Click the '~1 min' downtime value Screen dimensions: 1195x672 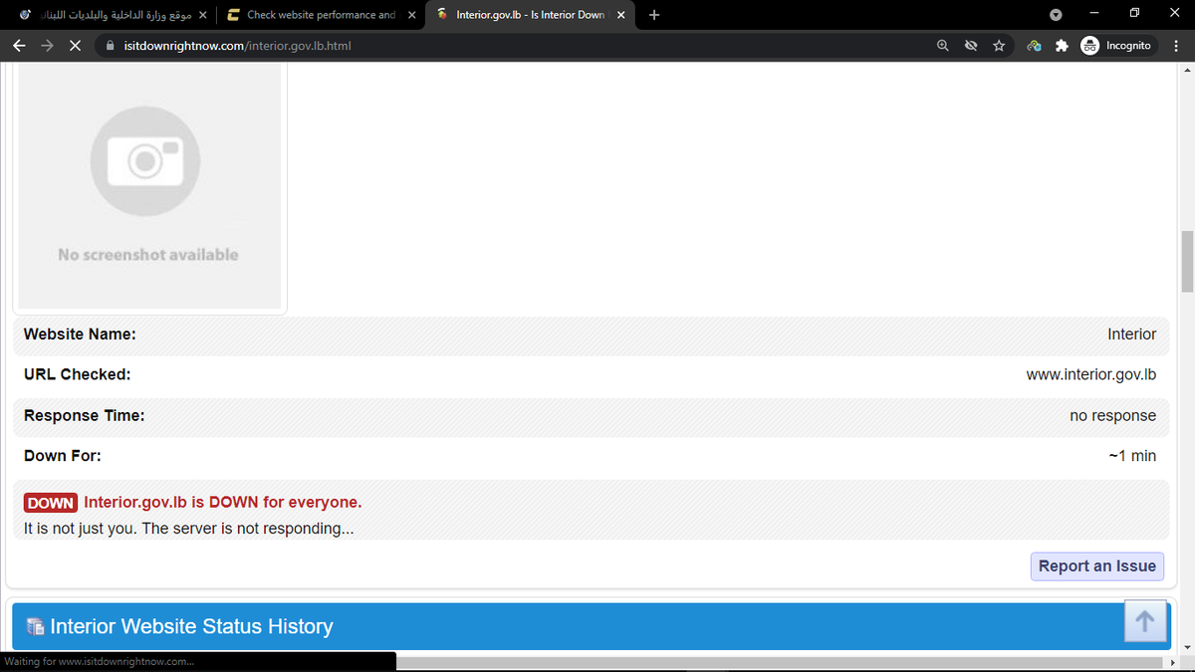(1132, 456)
